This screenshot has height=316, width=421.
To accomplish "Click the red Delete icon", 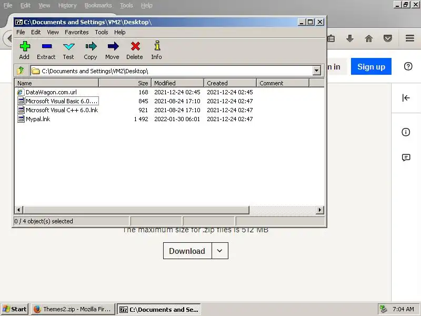I will pyautogui.click(x=135, y=46).
